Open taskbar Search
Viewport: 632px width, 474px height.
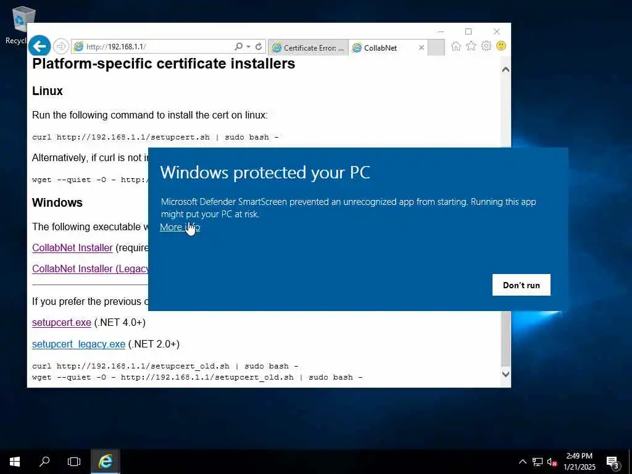coord(44,462)
